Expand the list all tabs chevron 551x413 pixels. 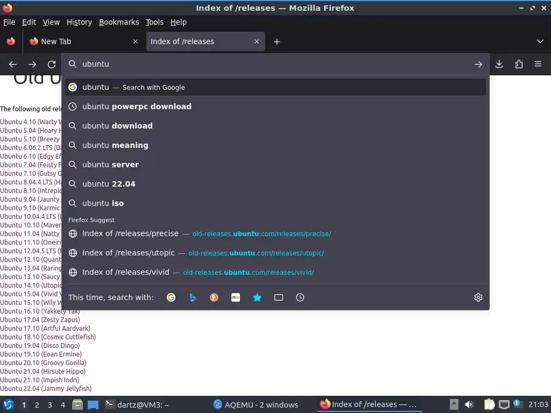(540, 41)
